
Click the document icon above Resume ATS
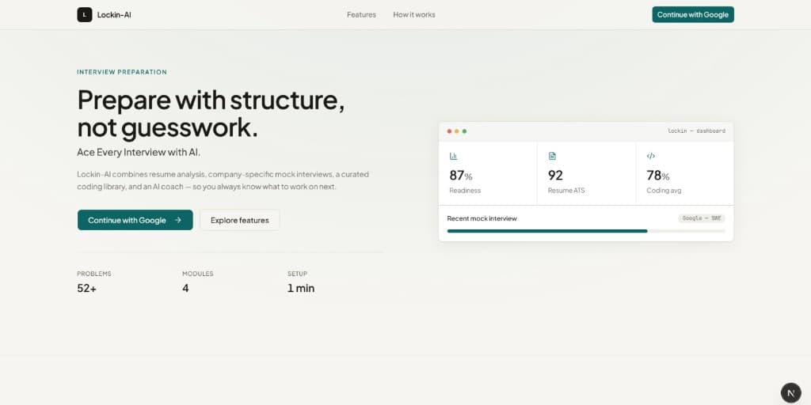tap(552, 156)
